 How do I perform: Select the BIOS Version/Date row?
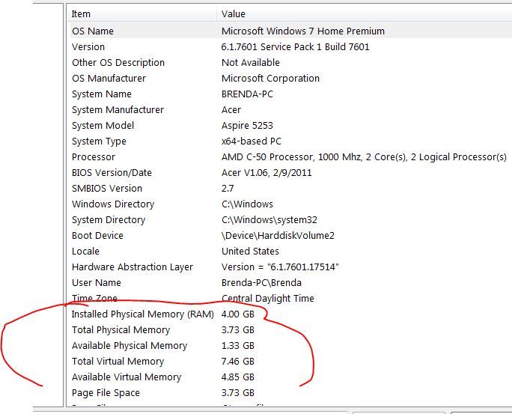pos(112,173)
